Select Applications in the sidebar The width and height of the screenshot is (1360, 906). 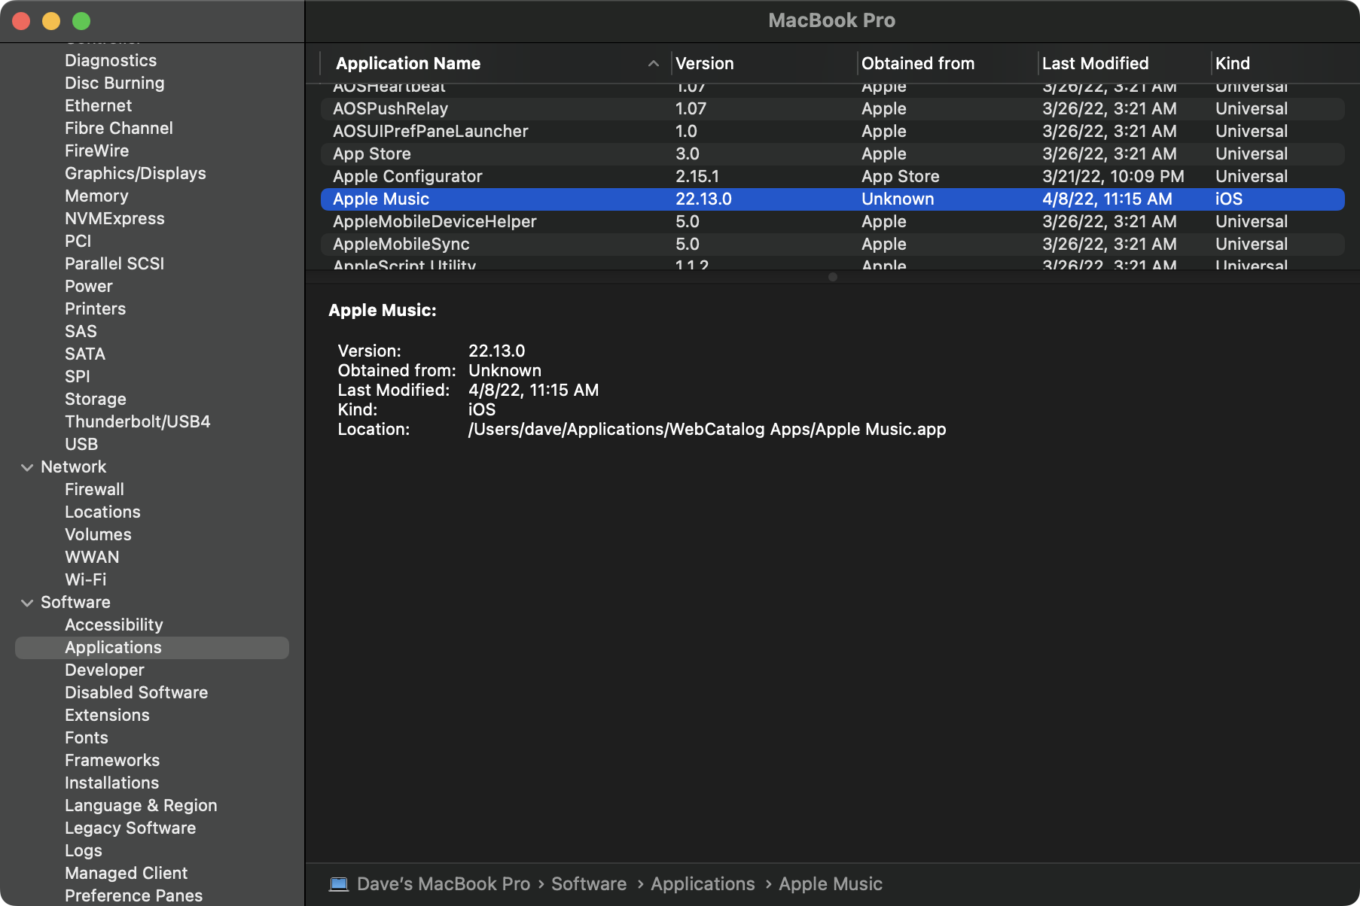click(x=152, y=648)
